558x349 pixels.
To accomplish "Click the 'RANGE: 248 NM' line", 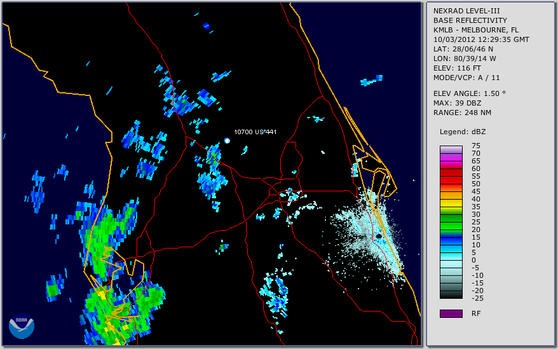I will pyautogui.click(x=462, y=113).
